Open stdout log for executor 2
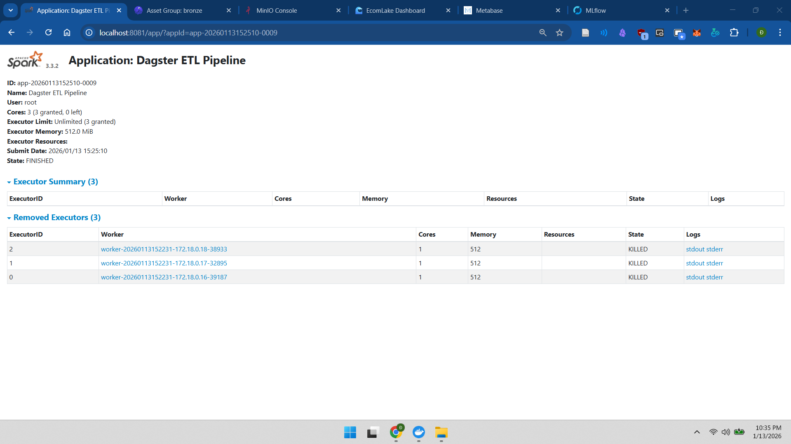Screen dimensions: 791x444 pos(695,249)
